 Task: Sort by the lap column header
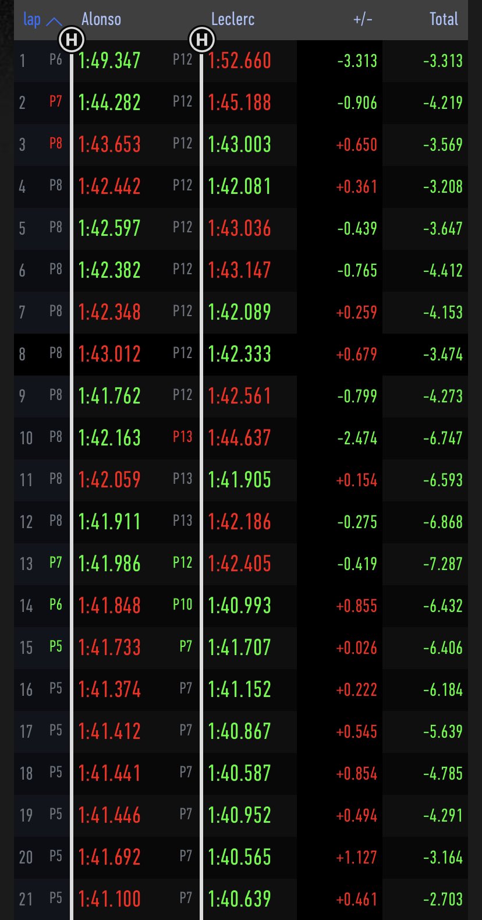32,19
